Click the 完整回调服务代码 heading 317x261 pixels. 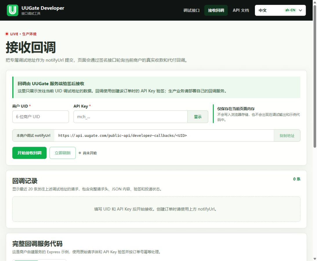37,244
